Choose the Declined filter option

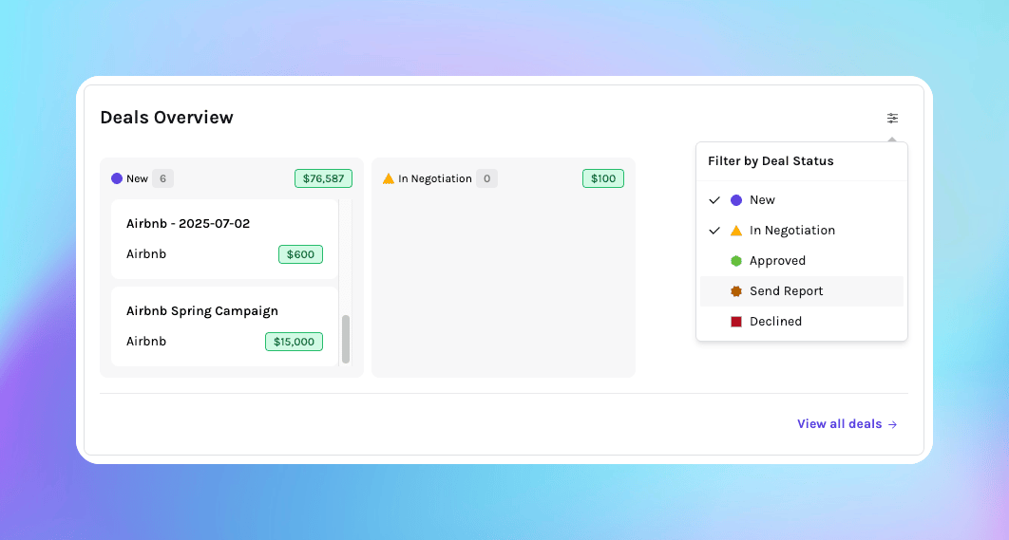[775, 322]
